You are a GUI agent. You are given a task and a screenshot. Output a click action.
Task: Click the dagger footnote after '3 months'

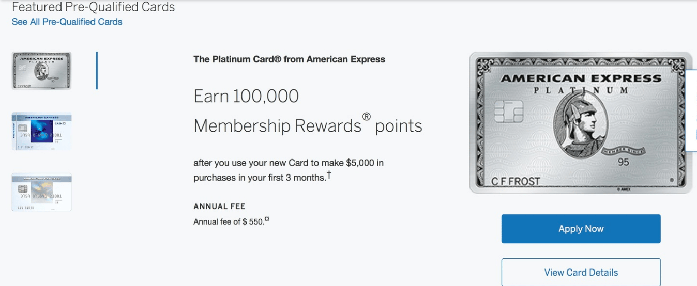329,176
